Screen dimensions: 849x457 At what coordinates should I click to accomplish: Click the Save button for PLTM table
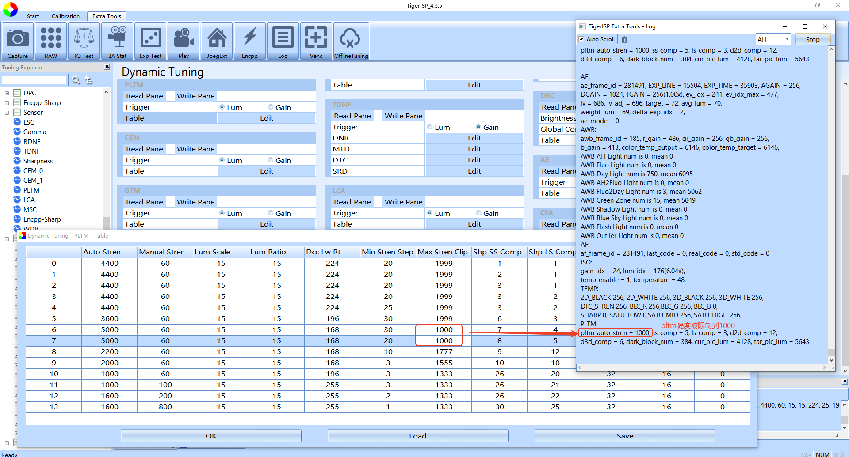[625, 436]
